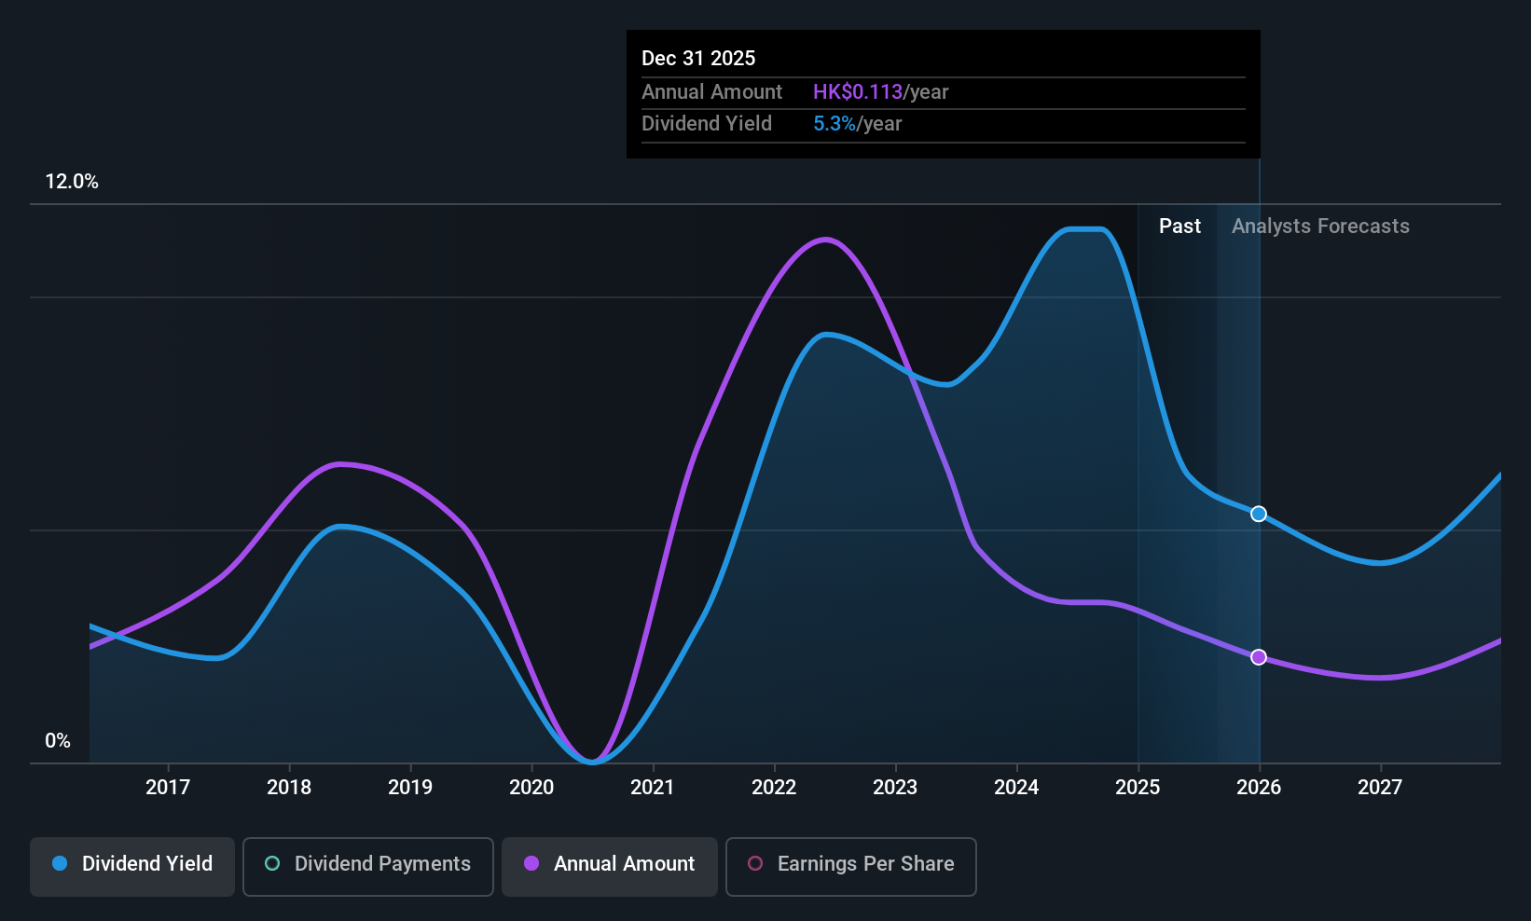Viewport: 1531px width, 921px height.
Task: Click the Dividend Yield tooltip row label
Action: pos(707,124)
